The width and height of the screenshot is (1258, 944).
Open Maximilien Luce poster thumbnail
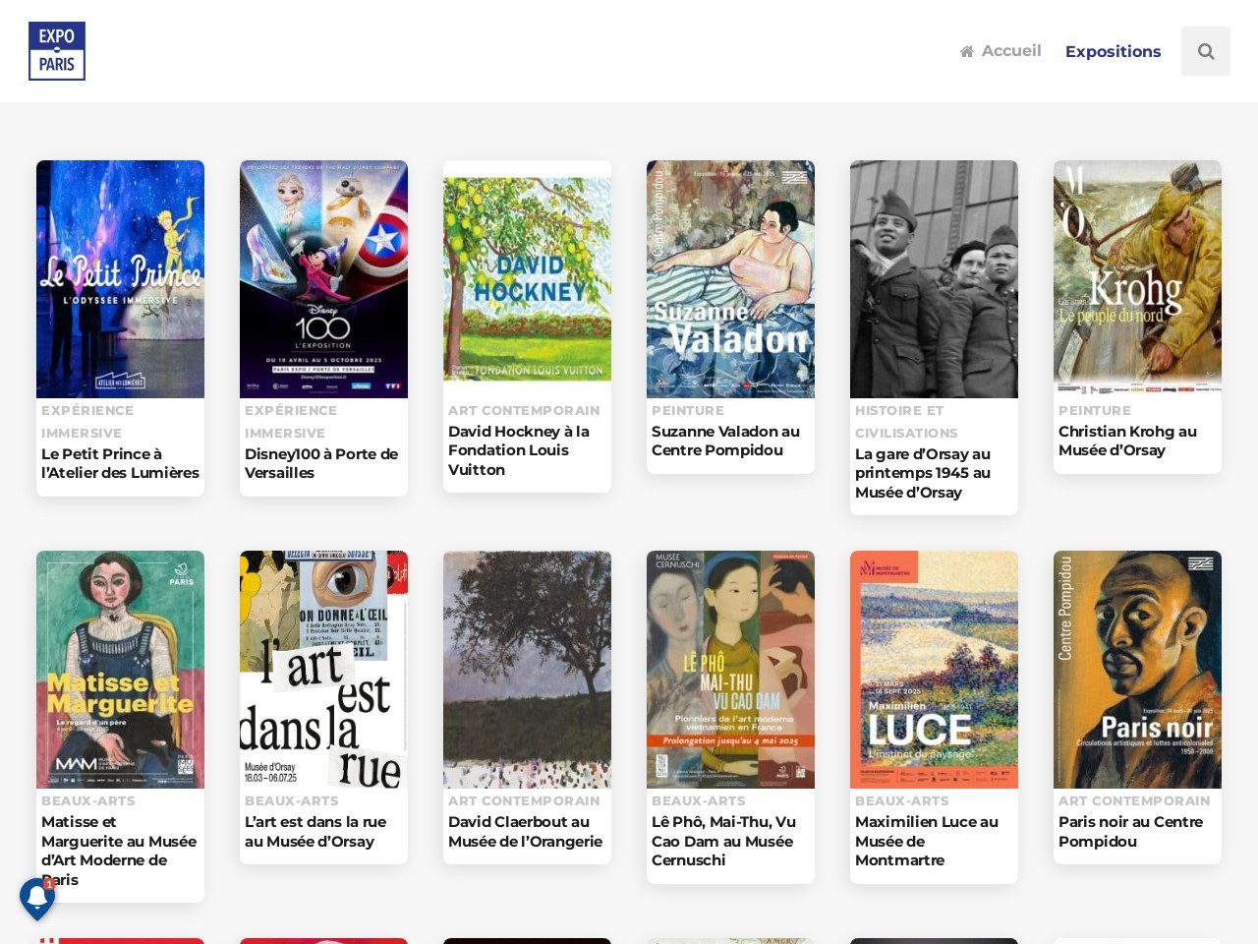click(x=934, y=670)
